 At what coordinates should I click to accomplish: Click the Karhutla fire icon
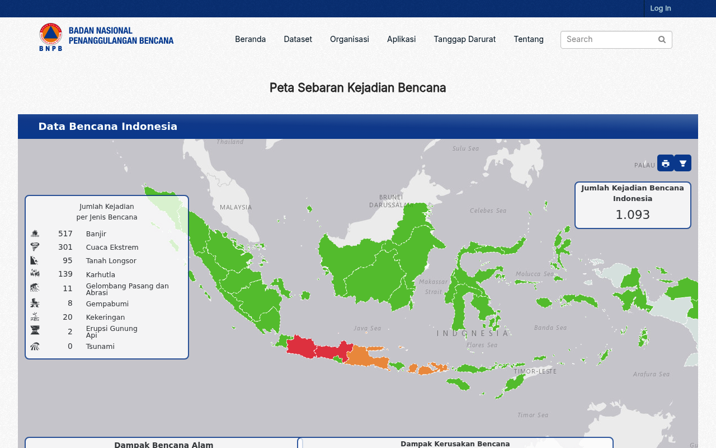point(35,274)
